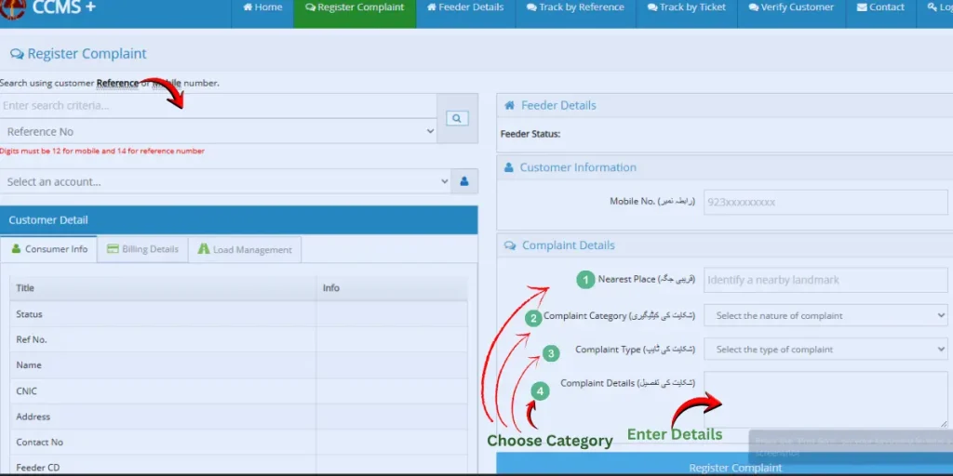The image size is (953, 476).
Task: Click the Register Complaint submit button
Action: (724, 465)
